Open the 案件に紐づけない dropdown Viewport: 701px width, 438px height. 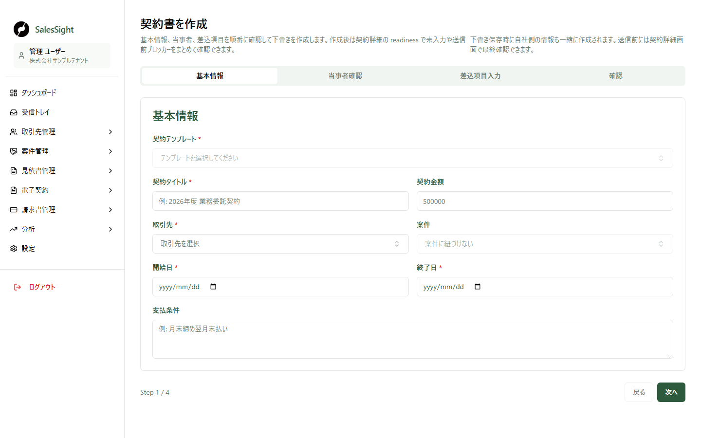pos(545,244)
